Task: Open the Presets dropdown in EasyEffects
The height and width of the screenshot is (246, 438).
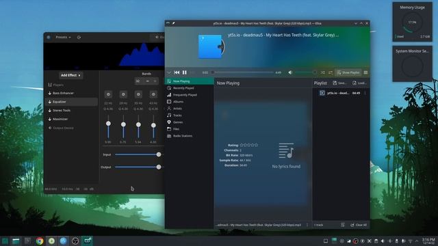Action: coord(63,37)
